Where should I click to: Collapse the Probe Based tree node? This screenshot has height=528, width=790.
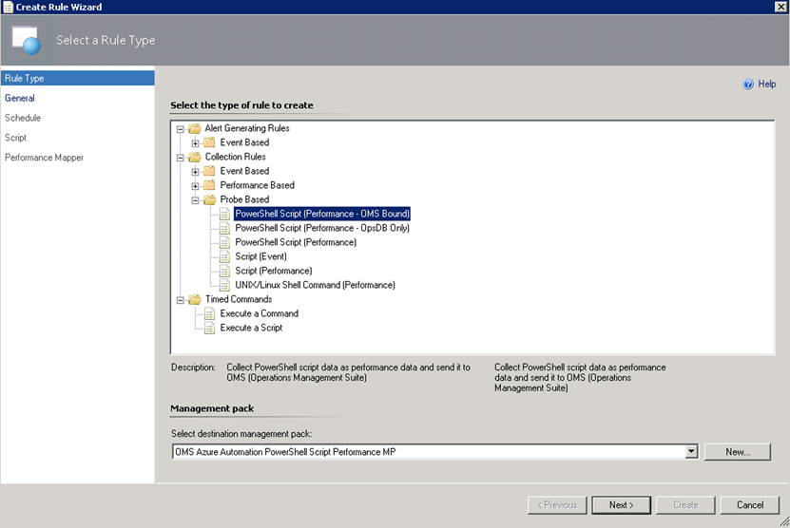[x=195, y=199]
